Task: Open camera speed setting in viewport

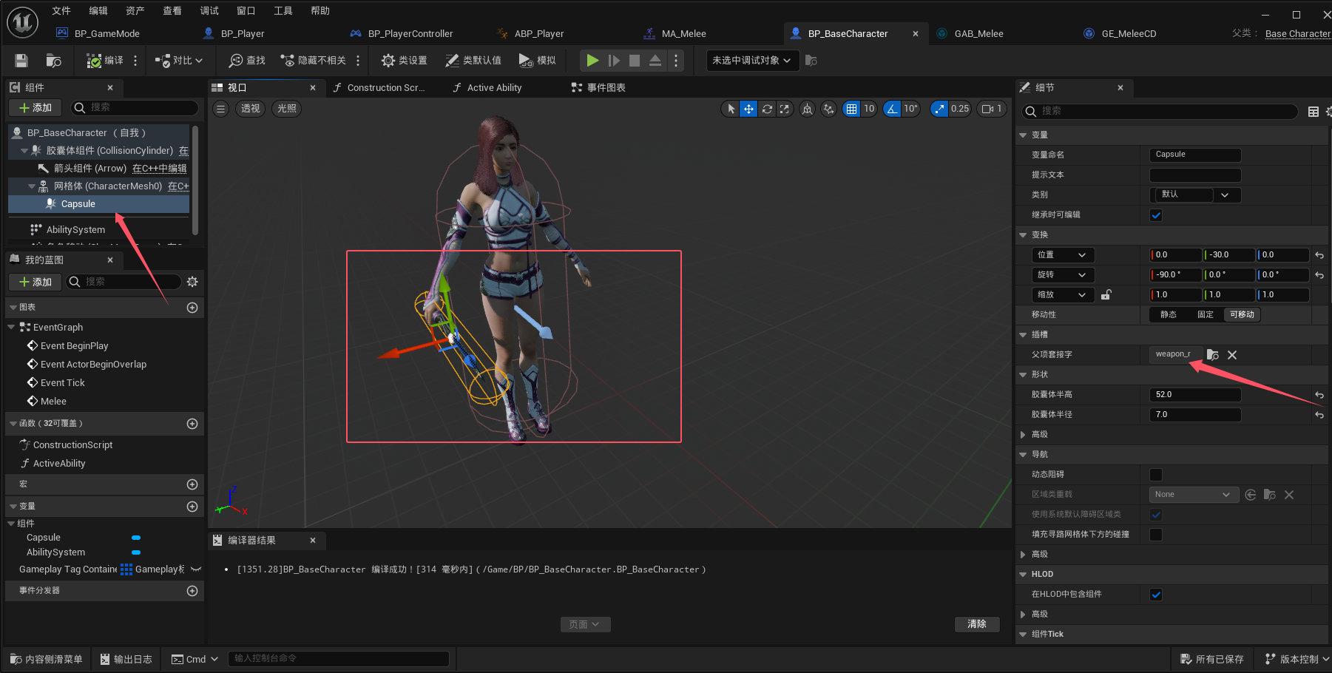Action: [991, 109]
